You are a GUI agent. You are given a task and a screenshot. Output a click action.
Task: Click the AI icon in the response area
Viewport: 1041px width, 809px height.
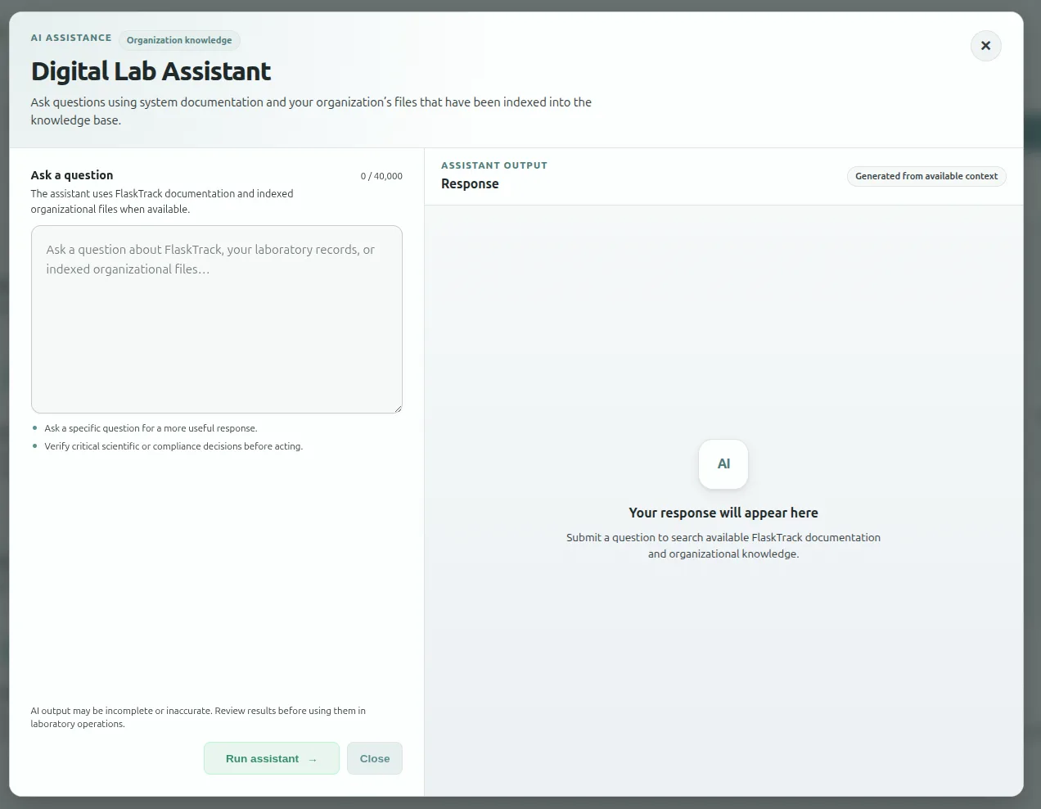click(723, 464)
